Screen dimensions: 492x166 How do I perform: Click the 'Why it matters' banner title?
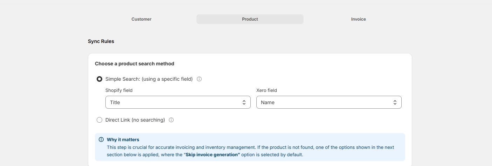click(x=123, y=140)
